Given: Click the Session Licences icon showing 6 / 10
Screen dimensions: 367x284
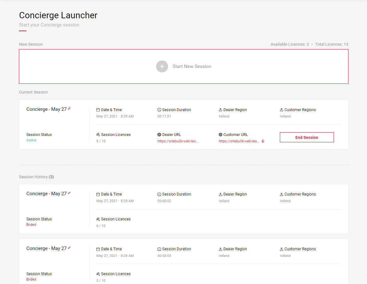Looking at the screenshot, I should point(98,219).
